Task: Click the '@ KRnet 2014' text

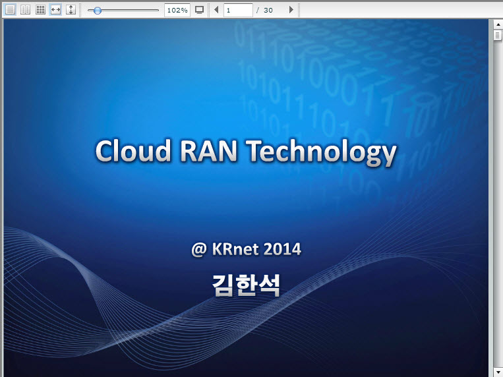Action: click(247, 249)
